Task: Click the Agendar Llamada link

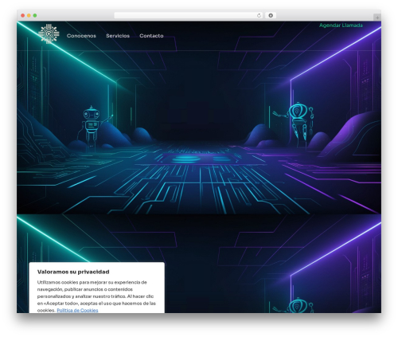Action: click(x=341, y=25)
